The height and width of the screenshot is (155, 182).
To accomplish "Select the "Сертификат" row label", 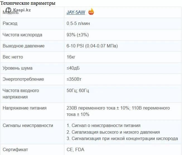I will click(15, 149).
